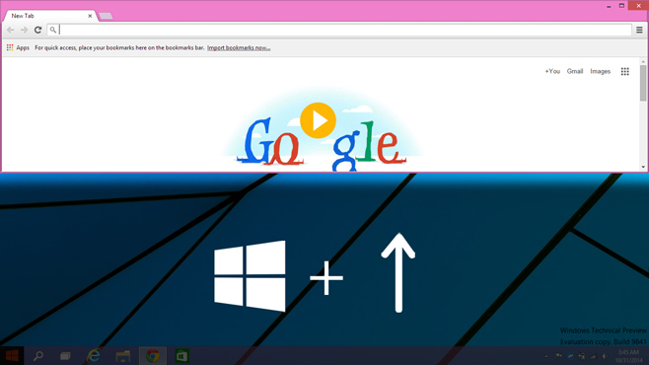649x365 pixels.
Task: Open the Google apps grid
Action: [x=625, y=72]
